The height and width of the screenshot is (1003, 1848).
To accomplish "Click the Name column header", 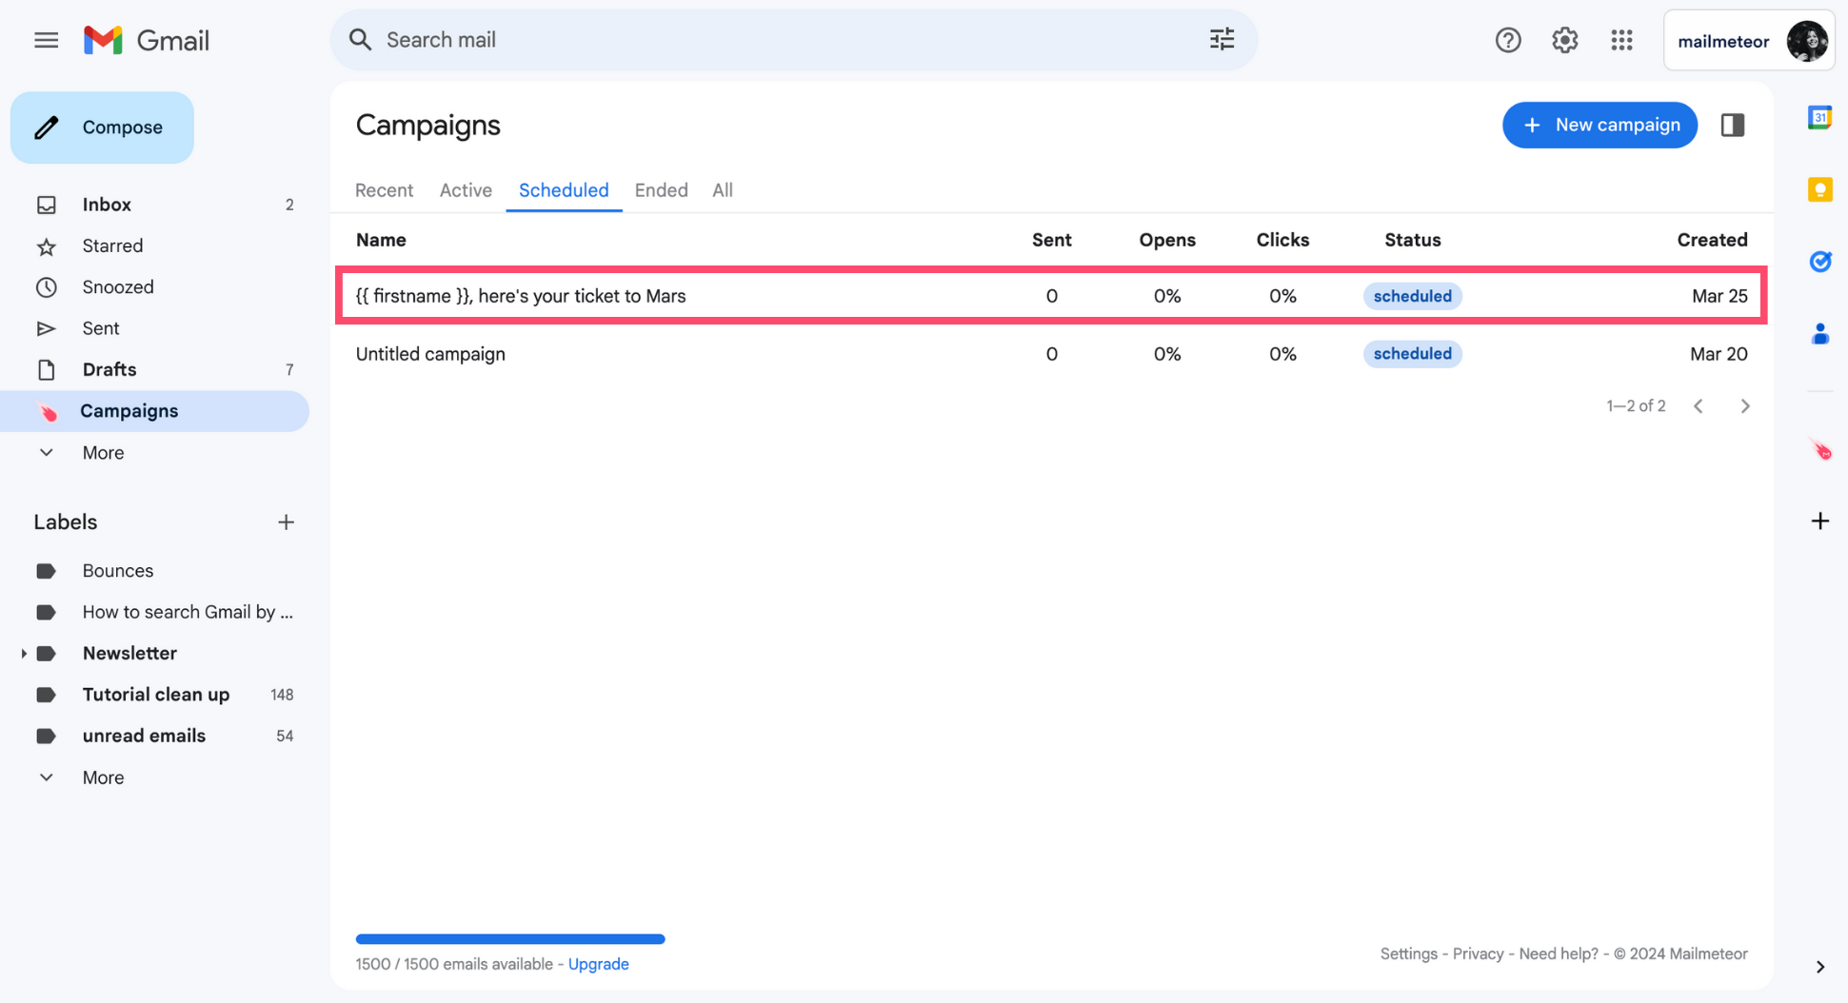I will [381, 240].
